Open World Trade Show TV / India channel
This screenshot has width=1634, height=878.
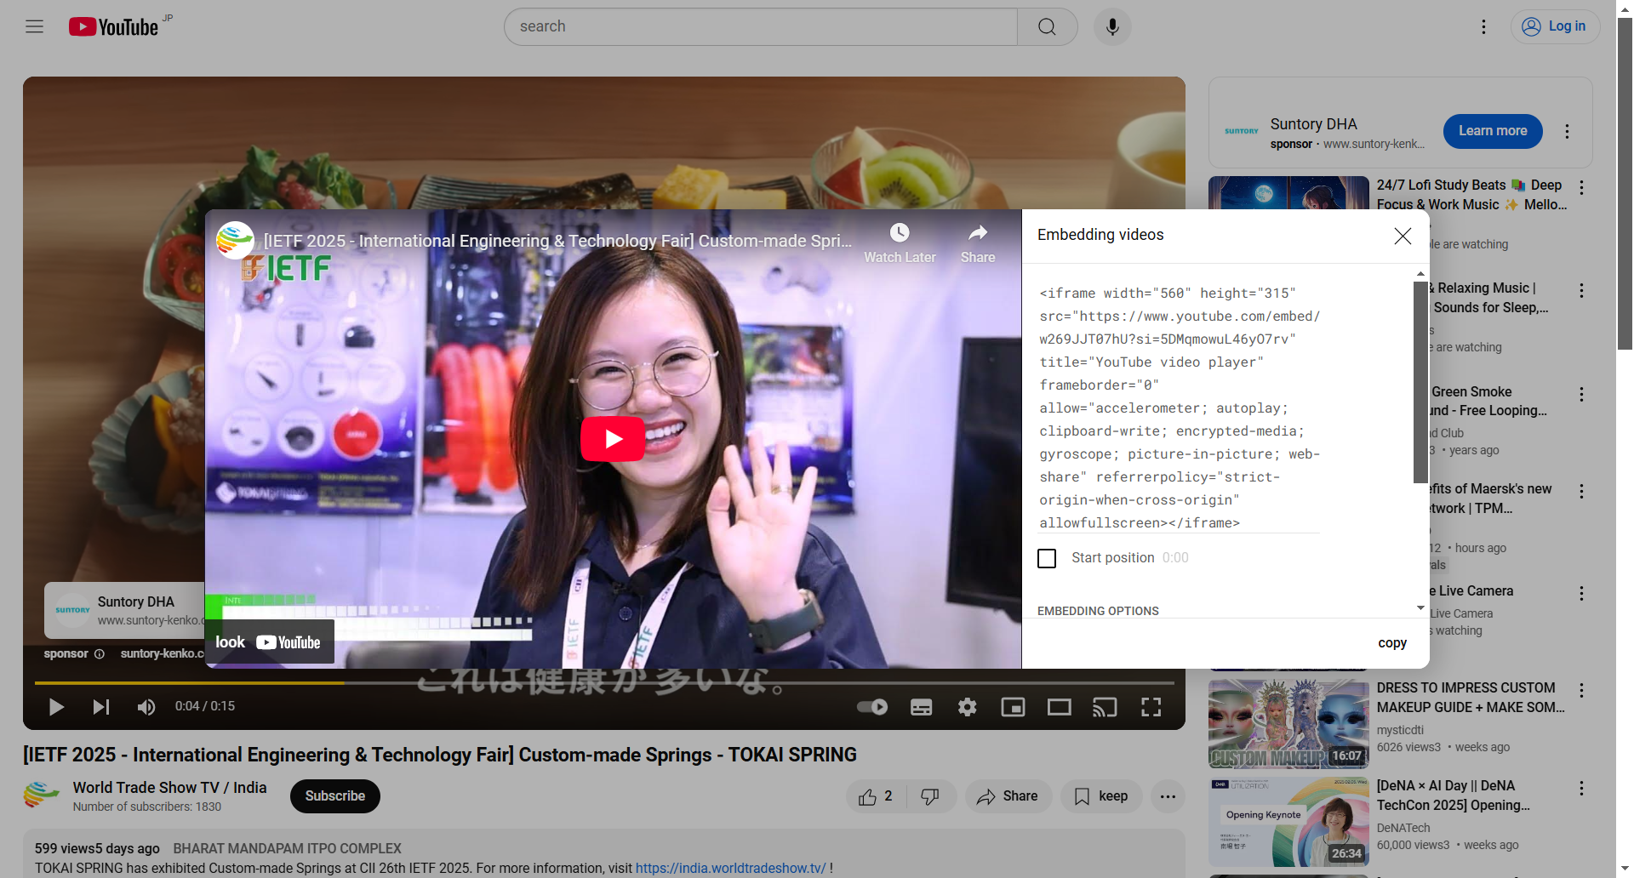coord(169,788)
